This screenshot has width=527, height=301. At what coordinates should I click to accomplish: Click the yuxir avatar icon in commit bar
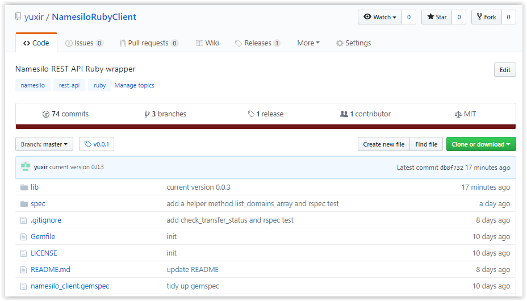(26, 166)
